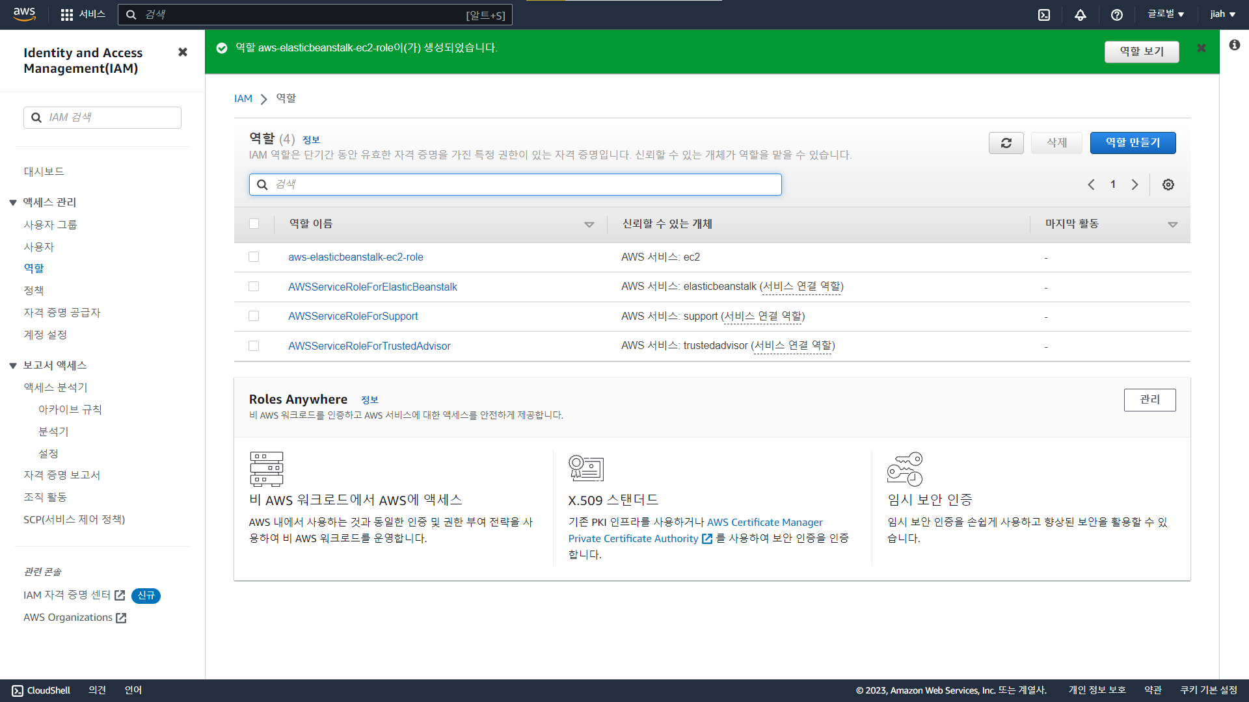Screen dimensions: 1249x702
Task: Go to the previous page of roles
Action: 1091,185
